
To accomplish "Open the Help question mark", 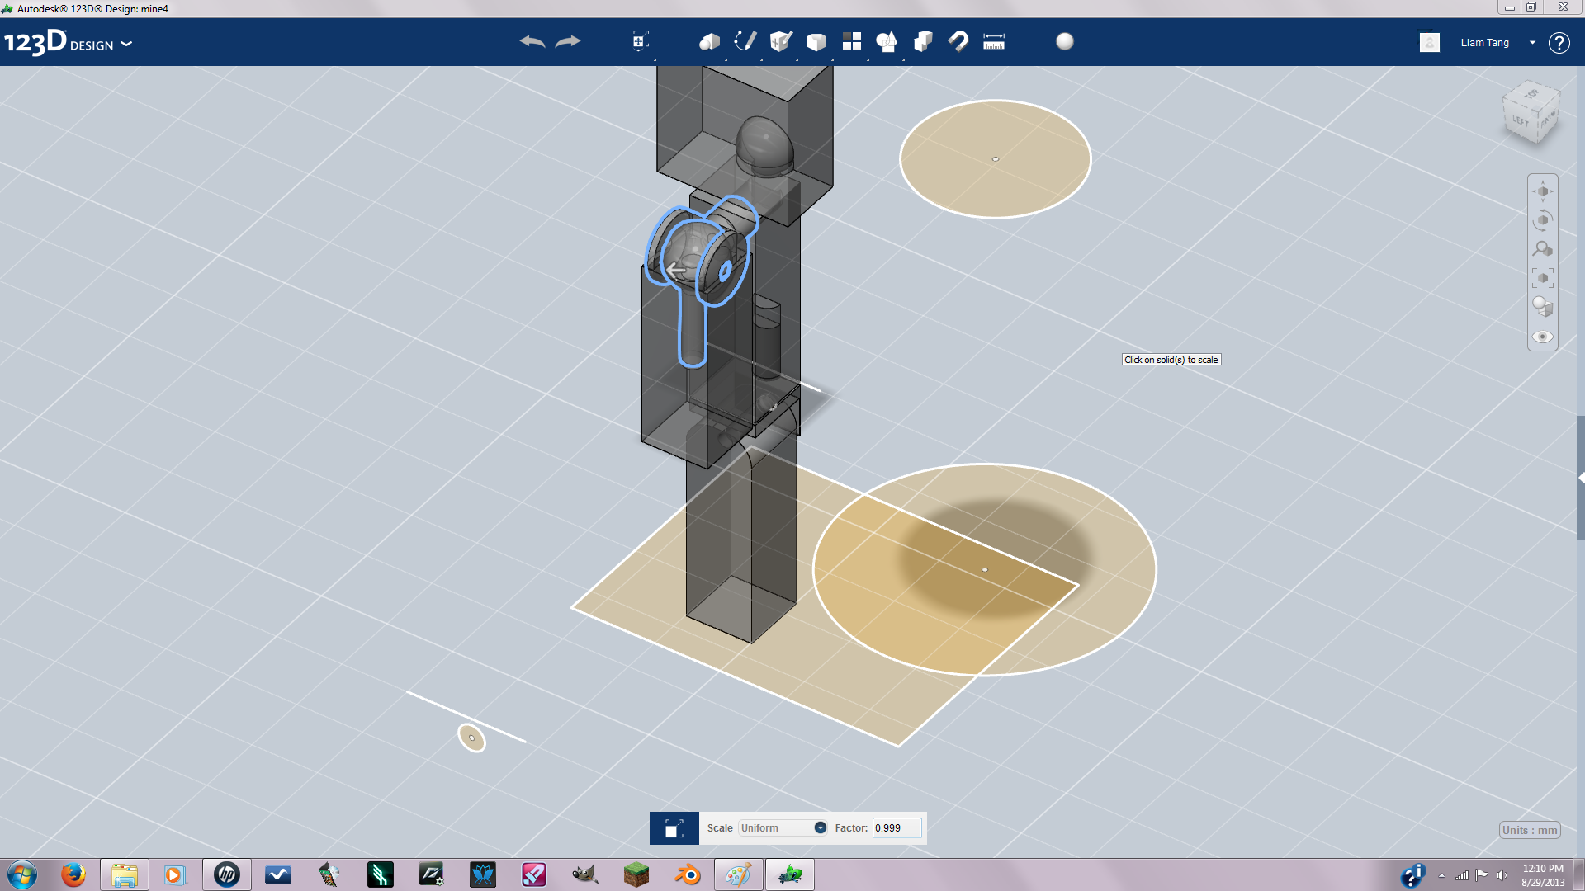I will (1559, 43).
